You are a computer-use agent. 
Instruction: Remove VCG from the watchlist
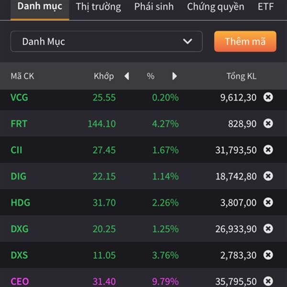268,97
